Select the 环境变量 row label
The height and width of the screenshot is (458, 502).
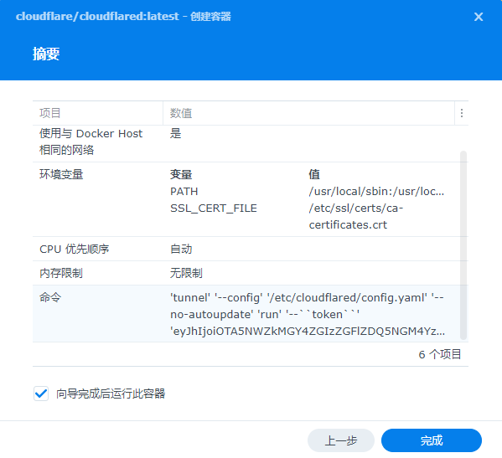61,174
